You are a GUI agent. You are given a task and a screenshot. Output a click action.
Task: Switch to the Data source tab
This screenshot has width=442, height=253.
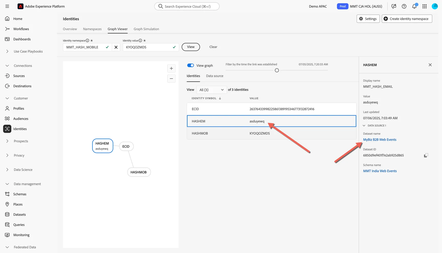click(x=215, y=76)
